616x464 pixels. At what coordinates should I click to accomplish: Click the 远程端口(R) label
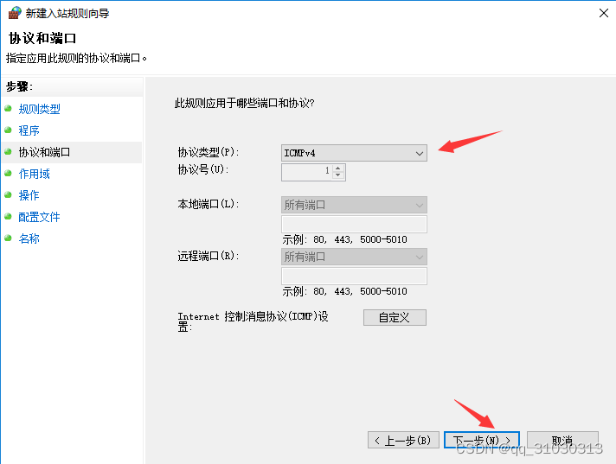pyautogui.click(x=208, y=256)
